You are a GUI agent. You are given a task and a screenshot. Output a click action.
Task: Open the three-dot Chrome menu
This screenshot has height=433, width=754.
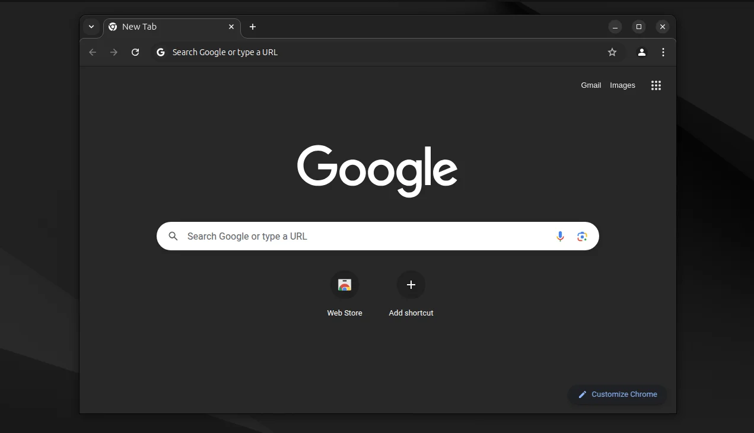(x=663, y=52)
